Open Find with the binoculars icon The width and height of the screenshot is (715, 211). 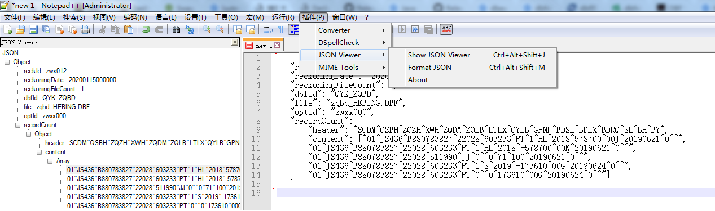[176, 29]
